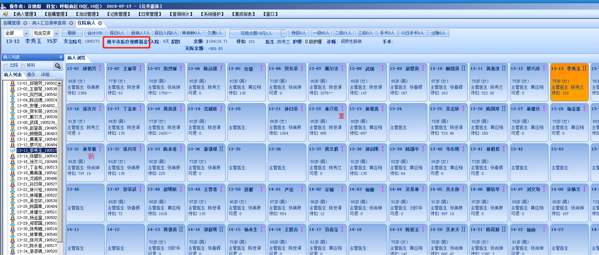The height and width of the screenshot is (255, 599).
Task: Open the 【流动管理】 menu
Action: coord(87,14)
